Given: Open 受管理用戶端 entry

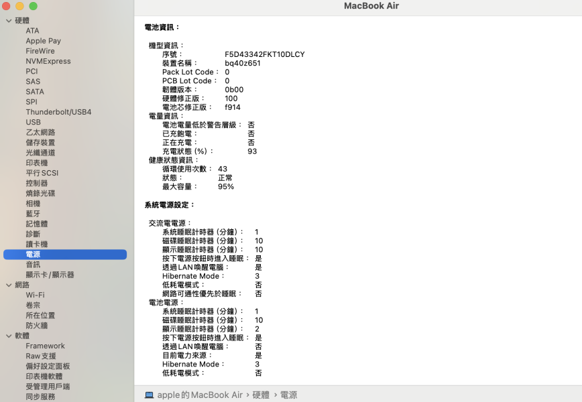Looking at the screenshot, I should pyautogui.click(x=48, y=387).
